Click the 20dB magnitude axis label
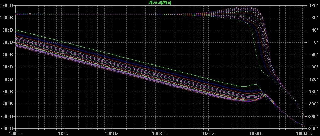The image size is (320, 136). tap(8, 67)
